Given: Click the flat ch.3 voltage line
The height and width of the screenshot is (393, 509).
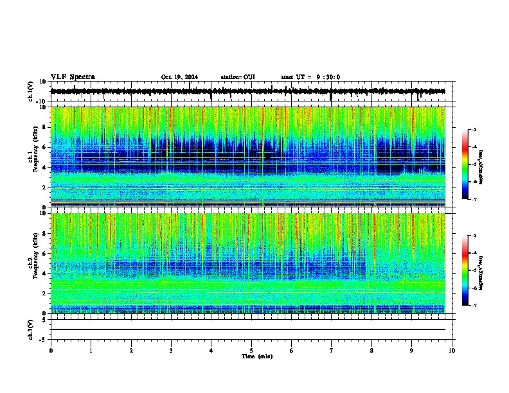Looking at the screenshot, I should pos(248,329).
